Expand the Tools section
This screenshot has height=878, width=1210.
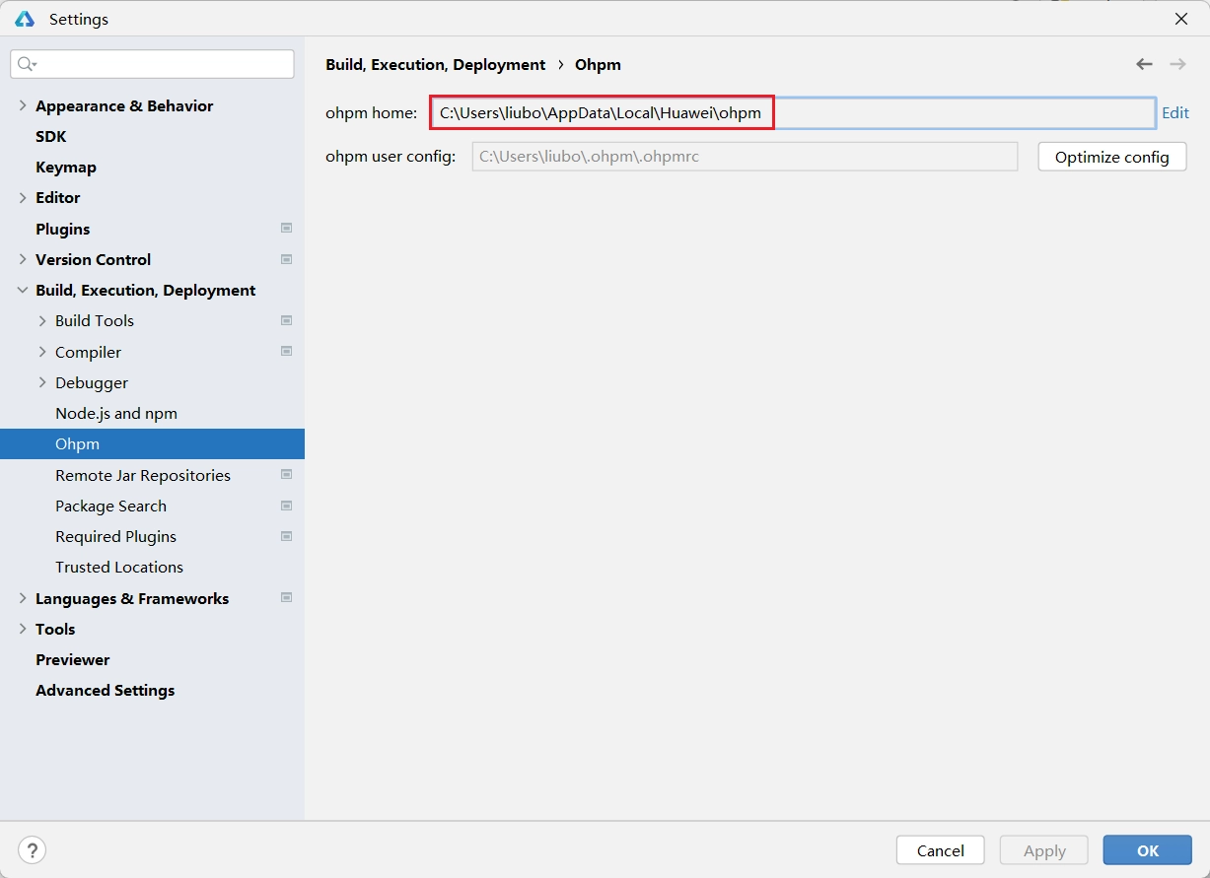[23, 629]
